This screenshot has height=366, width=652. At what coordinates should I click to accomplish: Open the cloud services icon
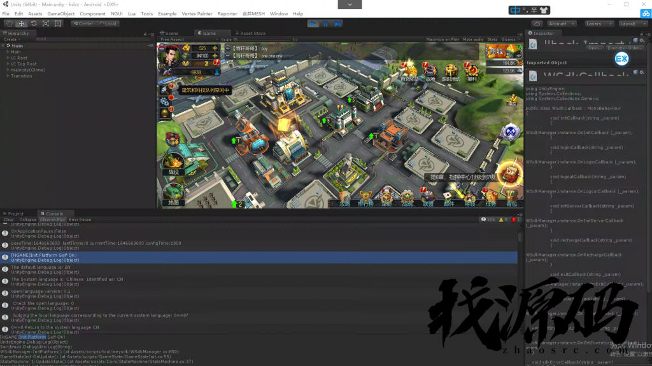click(x=537, y=24)
